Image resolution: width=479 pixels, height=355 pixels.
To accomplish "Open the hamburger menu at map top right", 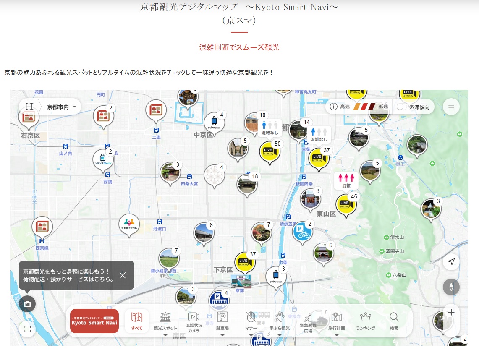I will [x=451, y=107].
